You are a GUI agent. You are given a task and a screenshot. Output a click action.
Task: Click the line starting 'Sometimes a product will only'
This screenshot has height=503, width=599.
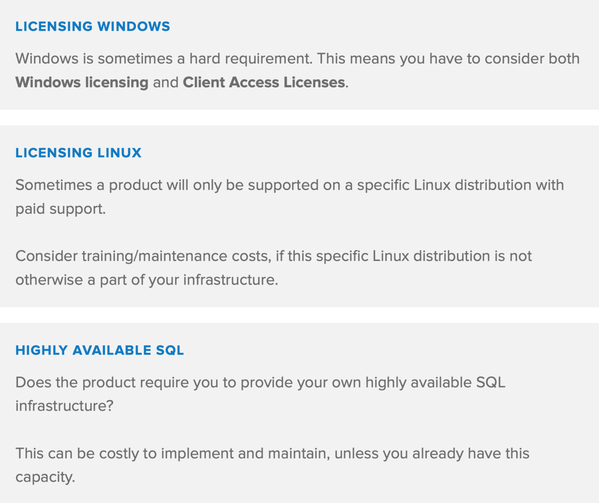pos(289,185)
